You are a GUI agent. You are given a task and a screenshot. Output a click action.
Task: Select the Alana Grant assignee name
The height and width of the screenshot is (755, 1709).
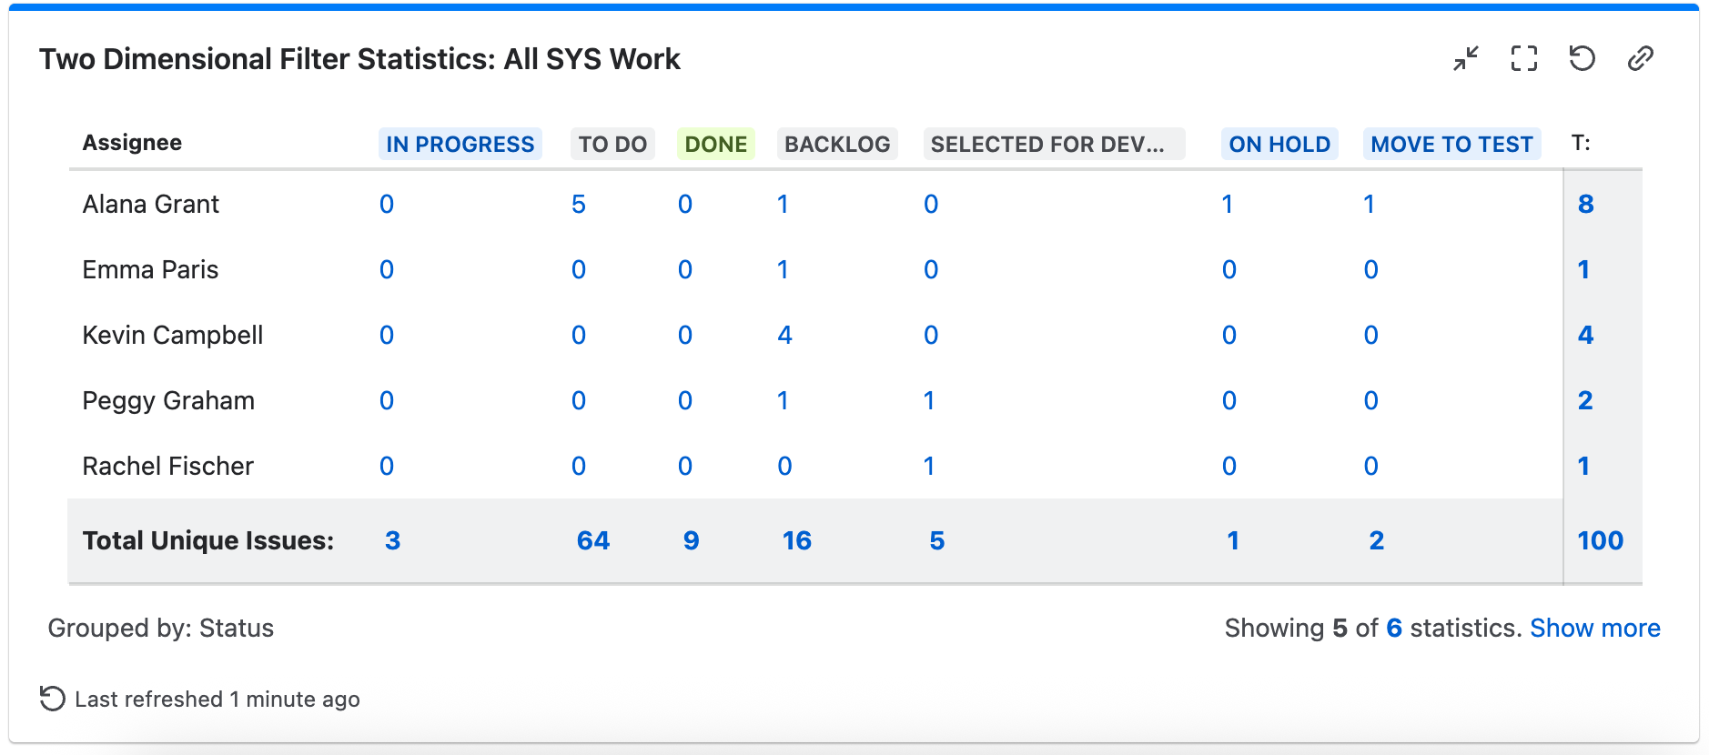point(151,205)
